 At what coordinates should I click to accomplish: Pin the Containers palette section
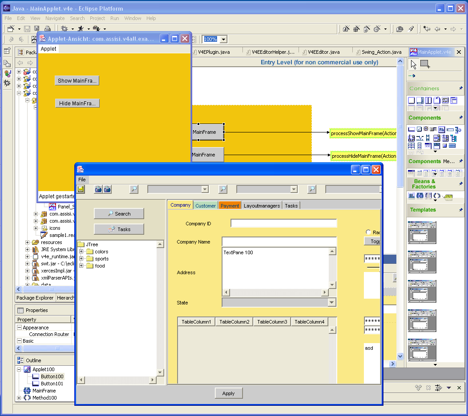460,88
